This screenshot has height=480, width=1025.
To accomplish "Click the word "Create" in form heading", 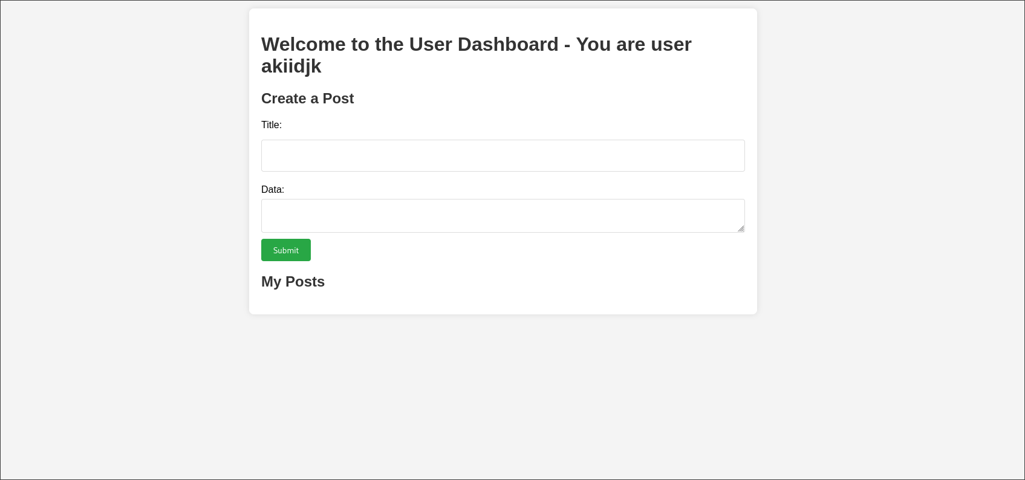I will (284, 99).
